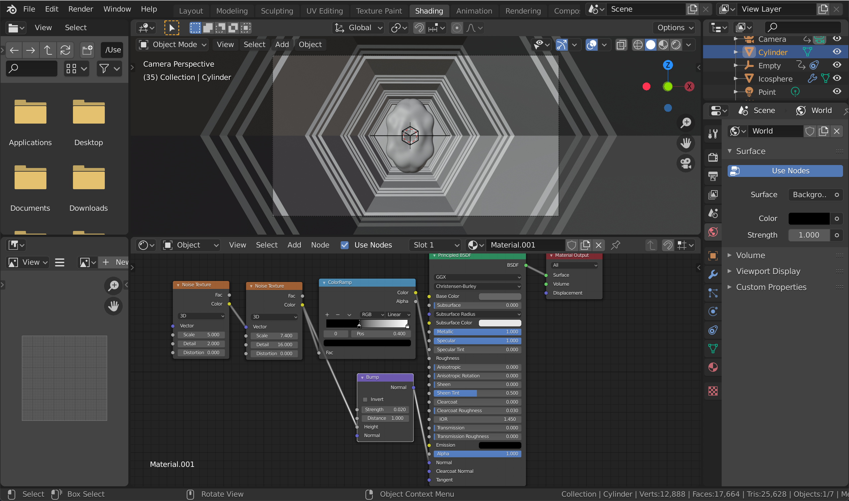The image size is (849, 501).
Task: Open World properties tab icon
Action: (713, 232)
